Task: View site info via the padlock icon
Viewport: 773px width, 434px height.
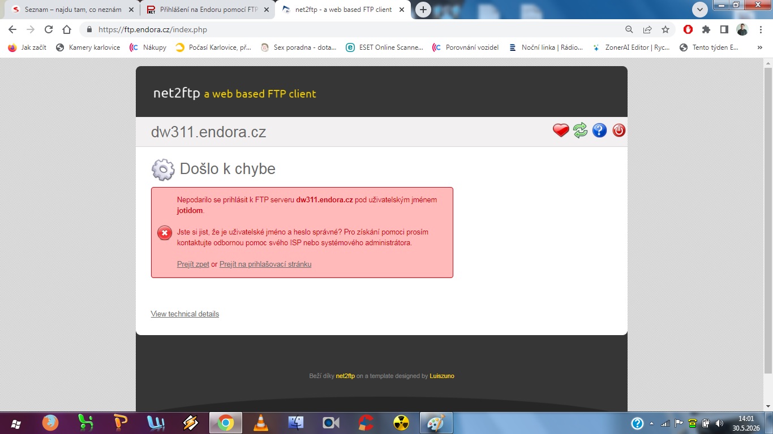Action: [89, 29]
